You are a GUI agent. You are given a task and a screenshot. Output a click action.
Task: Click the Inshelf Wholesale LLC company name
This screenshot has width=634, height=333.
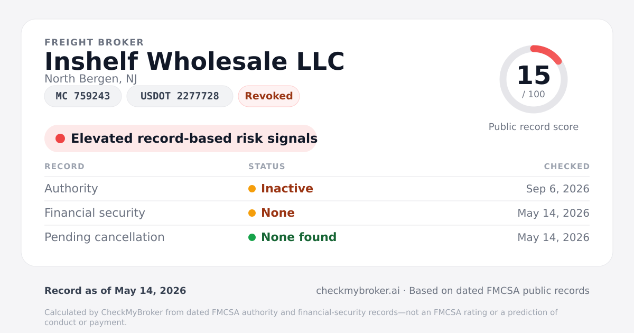coord(194,61)
